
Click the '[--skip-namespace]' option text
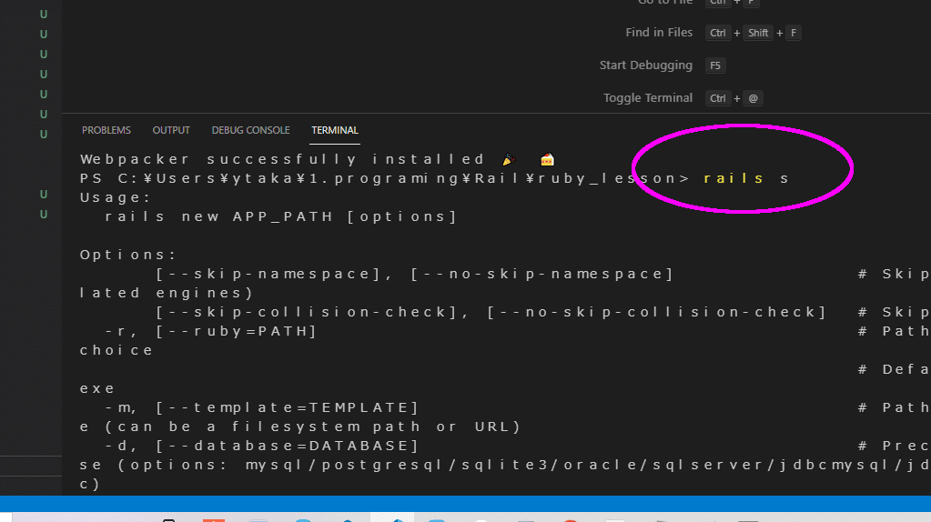(x=269, y=274)
